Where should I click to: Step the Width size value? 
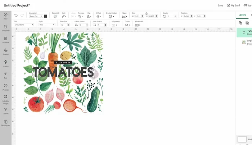tap(143, 16)
